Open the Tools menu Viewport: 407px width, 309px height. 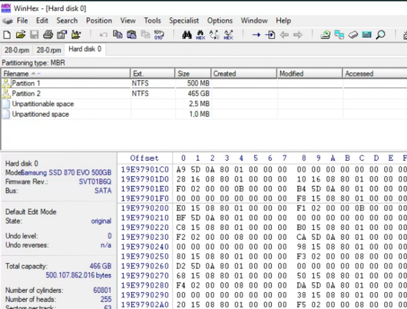[x=152, y=21]
